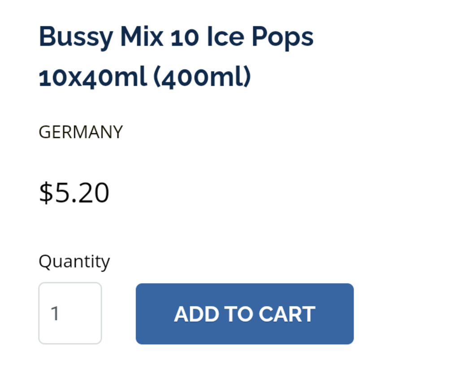This screenshot has height=382, width=459.
Task: Click the GERMANY vendor text
Action: [x=81, y=132]
